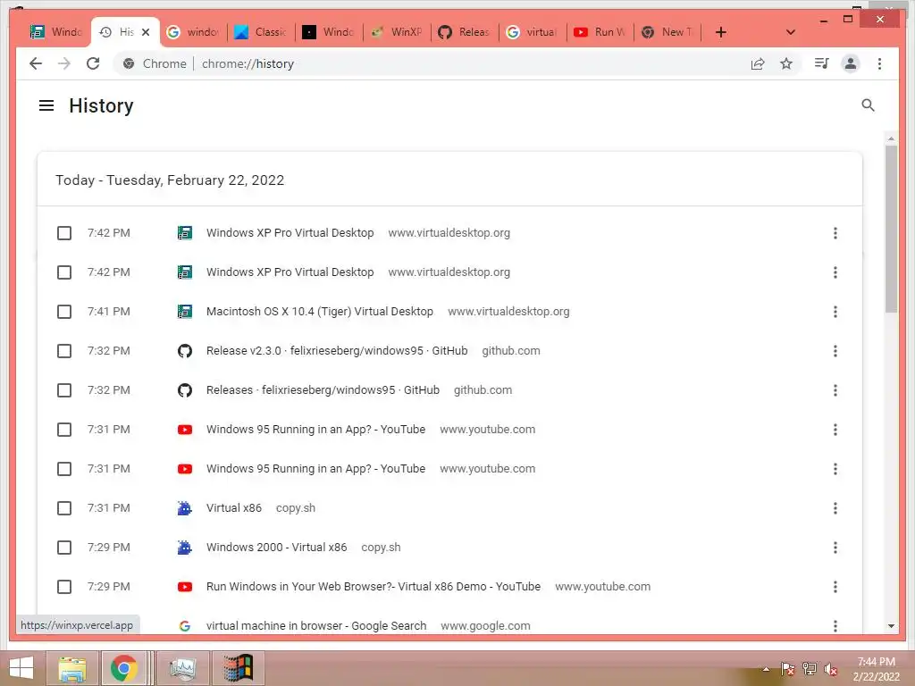
Task: Open more actions for Release v2.3.0 entry
Action: pyautogui.click(x=835, y=350)
